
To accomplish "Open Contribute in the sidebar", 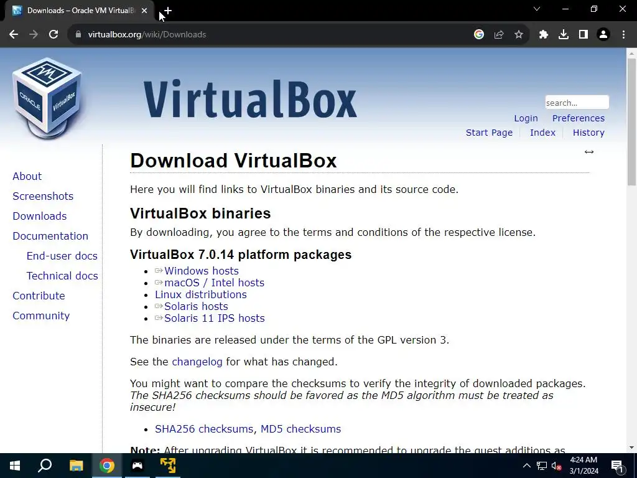I will pyautogui.click(x=39, y=296).
